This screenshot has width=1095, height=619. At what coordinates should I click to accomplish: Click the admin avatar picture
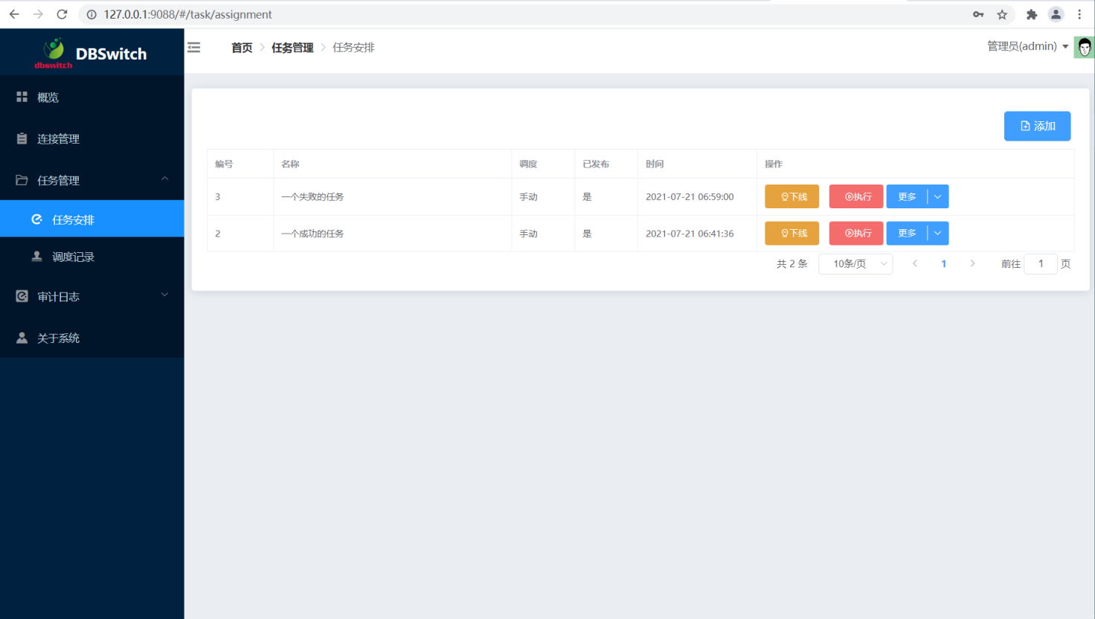[1084, 48]
